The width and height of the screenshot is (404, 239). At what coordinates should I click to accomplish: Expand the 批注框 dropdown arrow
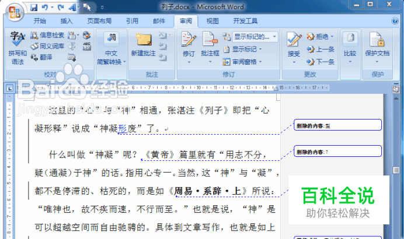[210, 62]
